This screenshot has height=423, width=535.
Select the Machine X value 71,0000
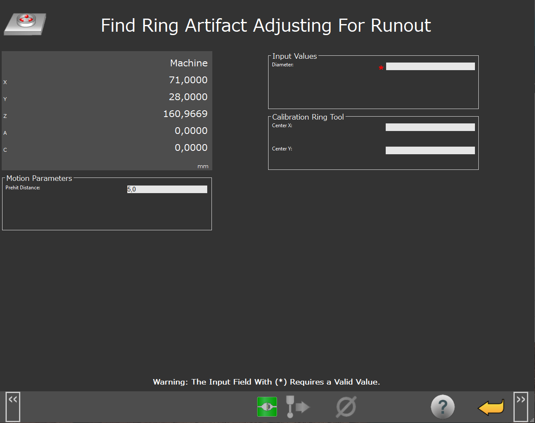188,80
